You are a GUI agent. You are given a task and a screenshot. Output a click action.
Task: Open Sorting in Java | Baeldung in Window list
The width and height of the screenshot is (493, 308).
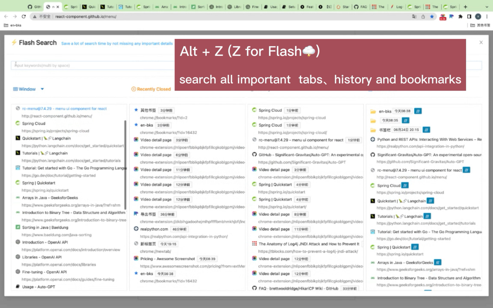coord(45,227)
